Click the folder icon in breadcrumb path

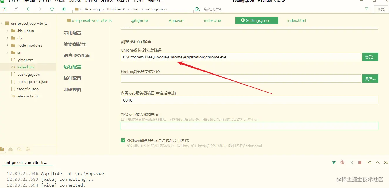(x=77, y=9)
